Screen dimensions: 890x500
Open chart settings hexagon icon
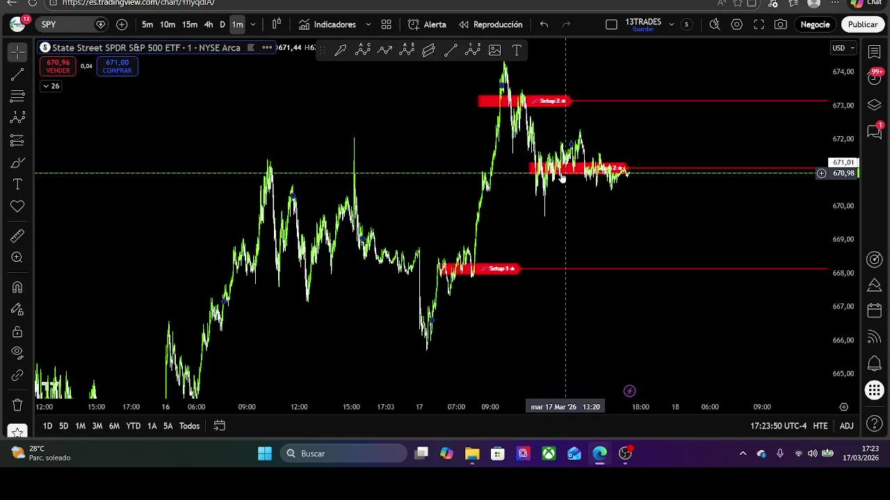[x=737, y=24]
